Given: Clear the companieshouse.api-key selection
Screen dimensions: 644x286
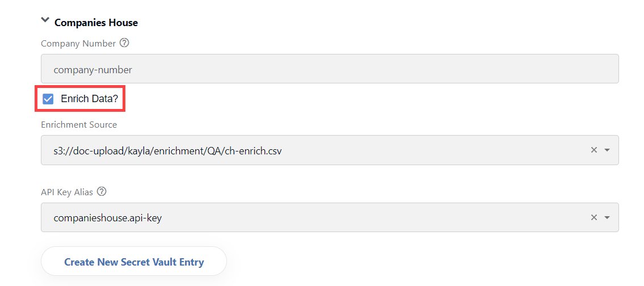Looking at the screenshot, I should 594,217.
